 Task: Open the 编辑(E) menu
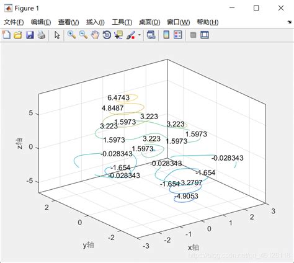[41, 22]
